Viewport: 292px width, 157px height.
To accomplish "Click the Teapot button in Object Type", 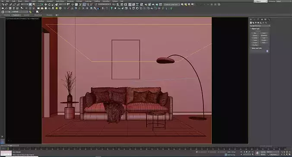I will [x=255, y=43].
